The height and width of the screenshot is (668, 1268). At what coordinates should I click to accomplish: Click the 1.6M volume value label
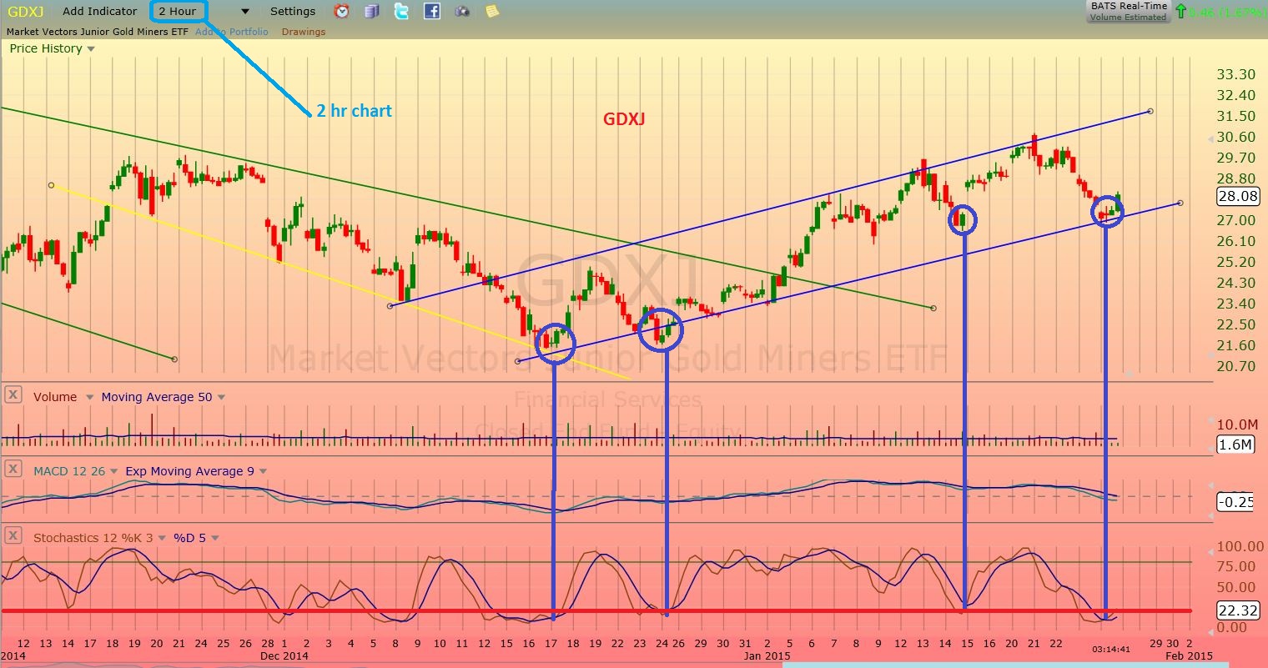1235,444
